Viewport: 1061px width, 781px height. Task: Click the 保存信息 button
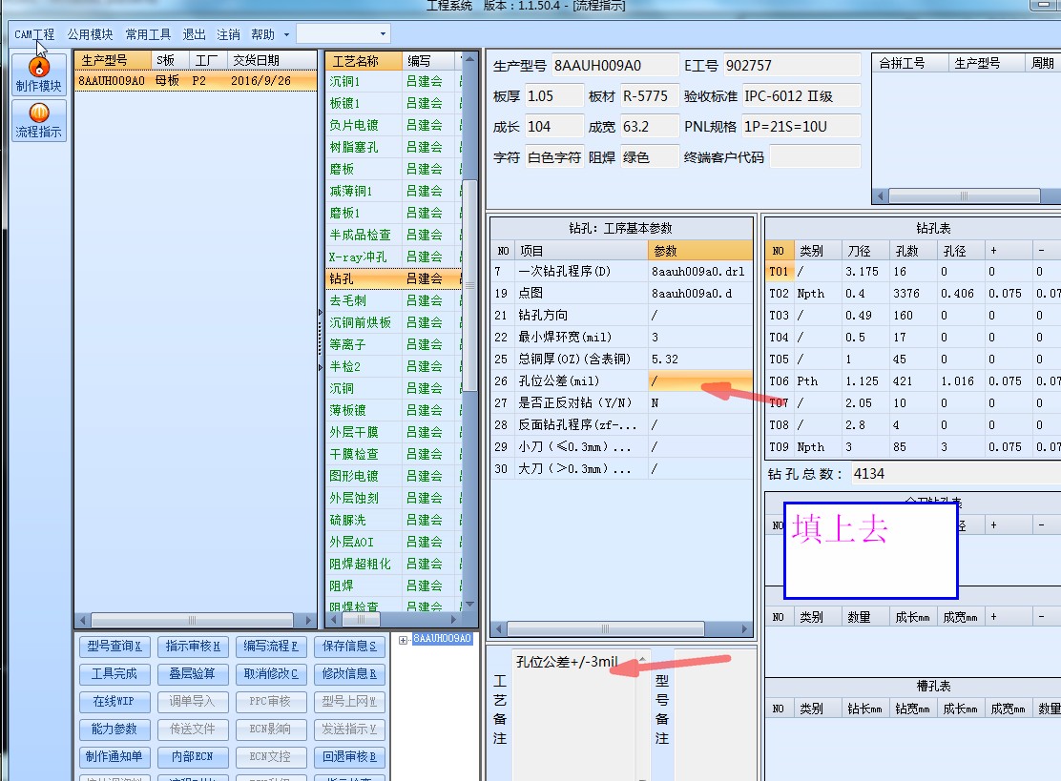(x=350, y=647)
